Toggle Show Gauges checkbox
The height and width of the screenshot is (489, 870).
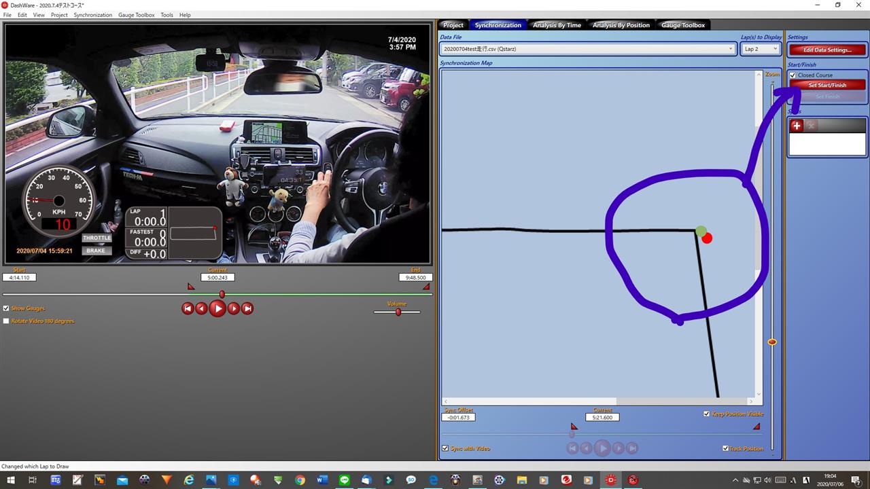point(6,308)
